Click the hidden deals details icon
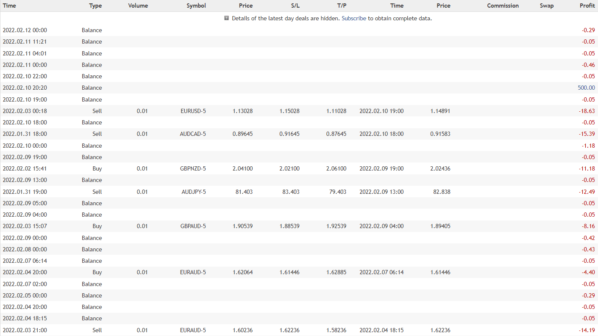 (226, 18)
